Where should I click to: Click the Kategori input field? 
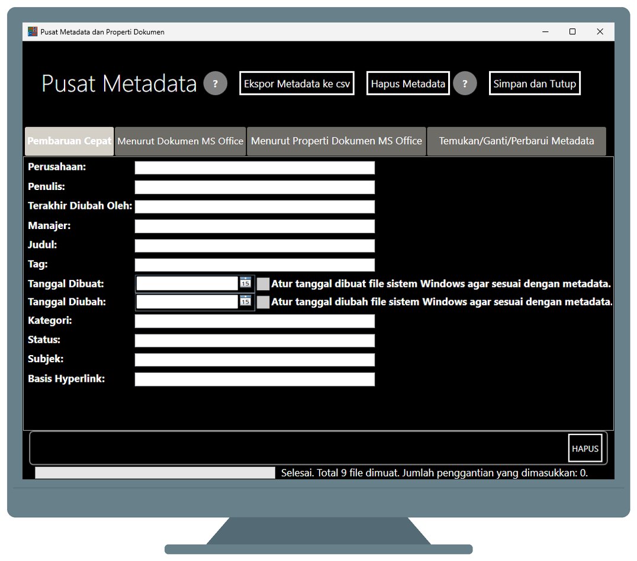[x=255, y=321]
